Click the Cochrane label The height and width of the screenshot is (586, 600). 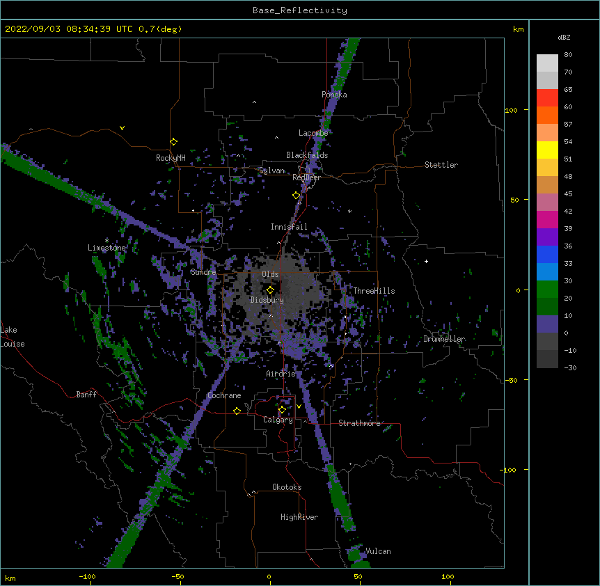pos(224,395)
